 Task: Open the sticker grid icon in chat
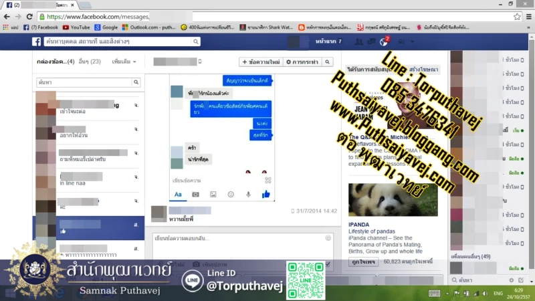(267, 180)
